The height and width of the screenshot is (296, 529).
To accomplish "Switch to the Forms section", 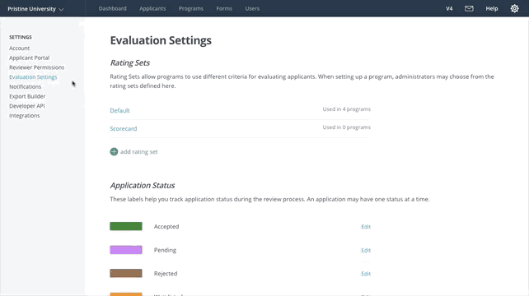I will click(x=224, y=8).
